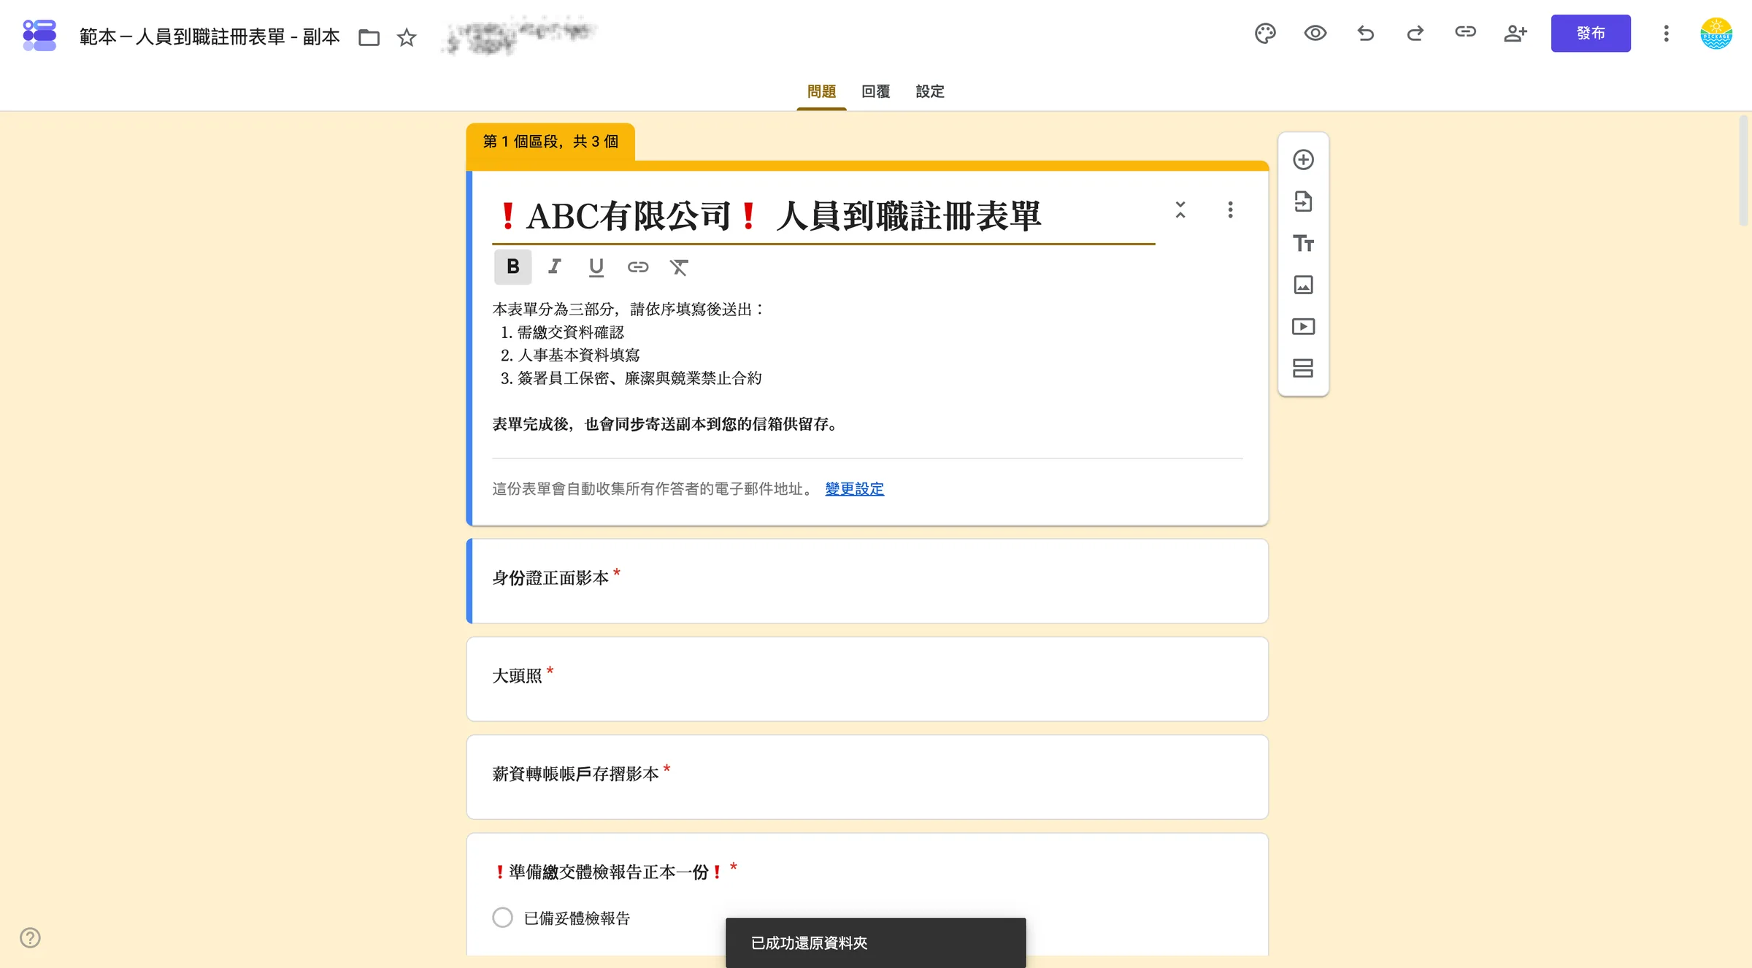
Task: Click the section label 第 1 個區段，共 3 個
Action: 550,142
